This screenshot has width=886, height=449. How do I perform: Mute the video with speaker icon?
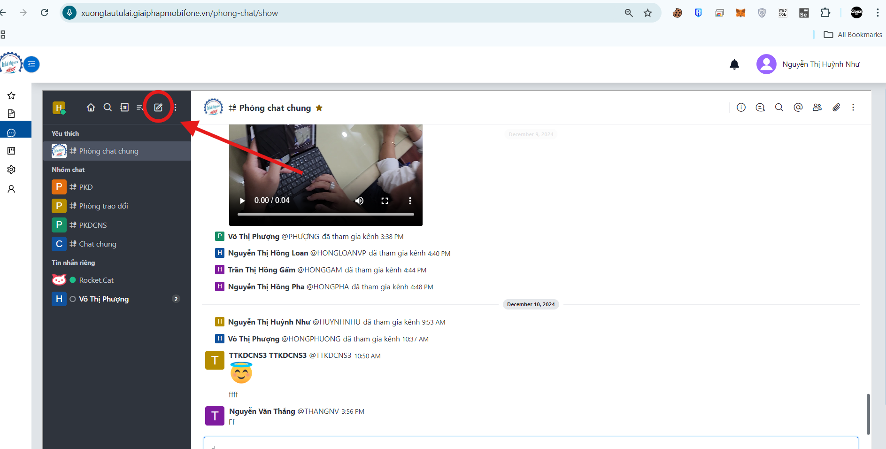360,201
